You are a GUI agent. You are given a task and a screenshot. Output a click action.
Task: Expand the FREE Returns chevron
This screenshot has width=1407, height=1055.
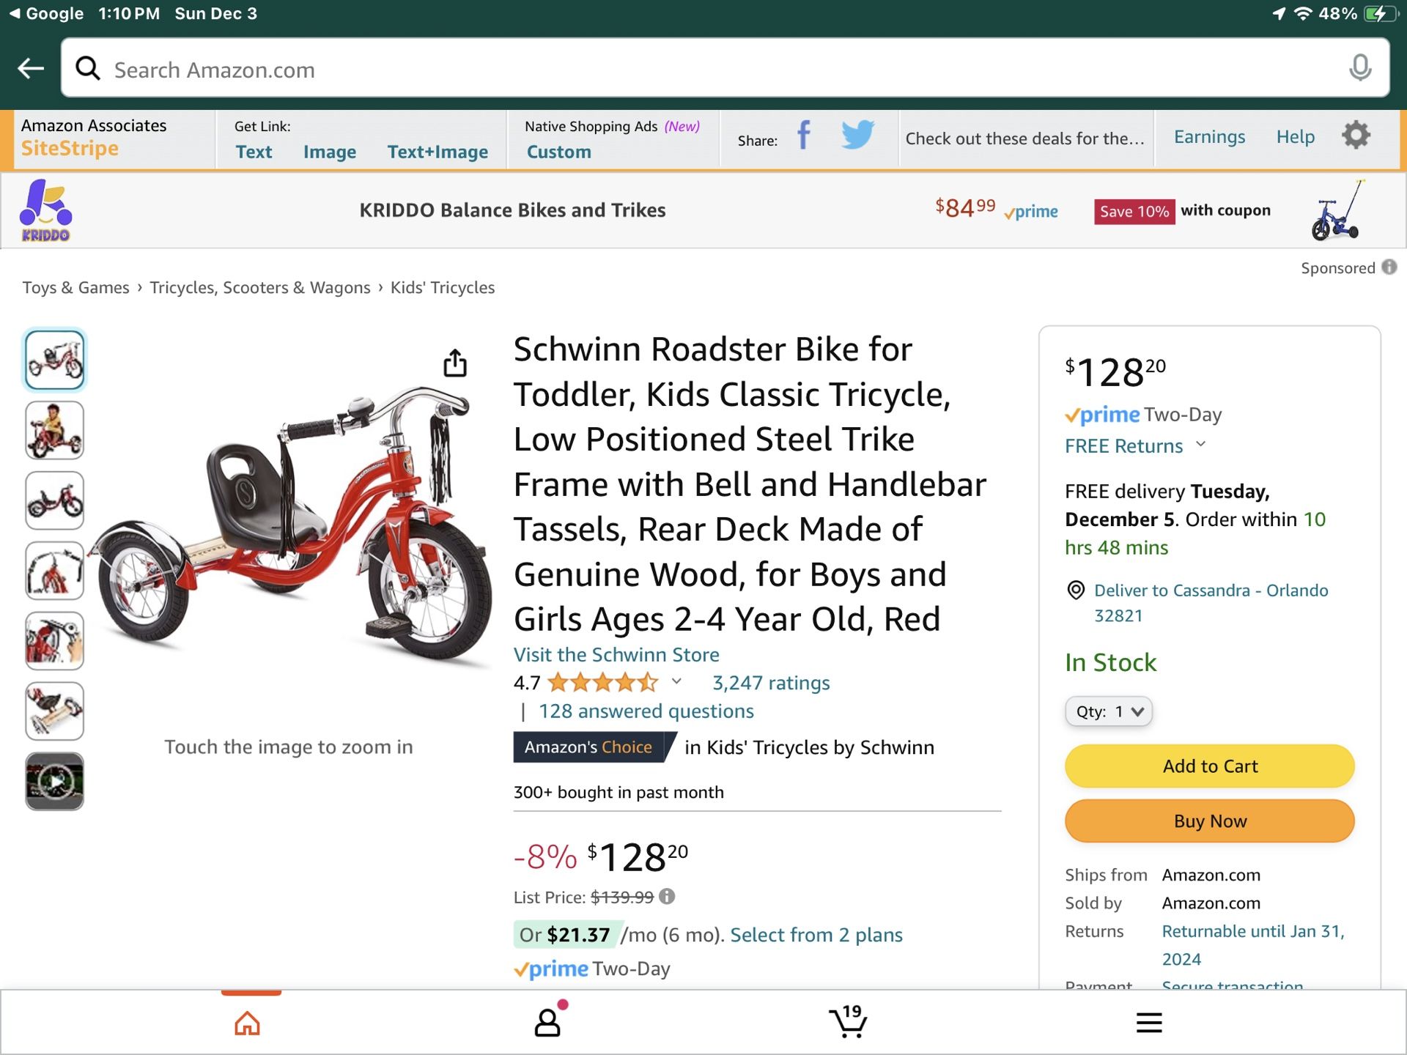(1200, 444)
